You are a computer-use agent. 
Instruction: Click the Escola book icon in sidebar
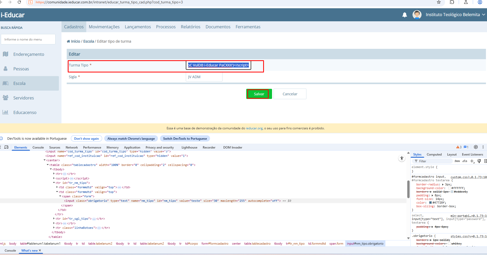(5, 83)
